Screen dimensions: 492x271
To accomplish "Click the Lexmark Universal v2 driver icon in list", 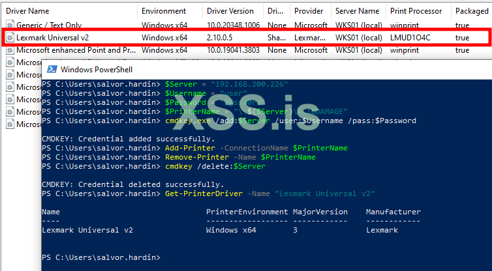I will 10,38.
